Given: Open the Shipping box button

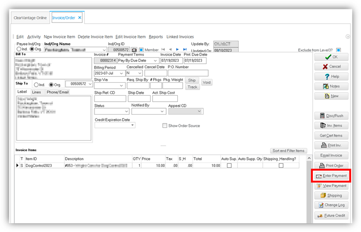Looking at the screenshot, I should (x=331, y=196).
